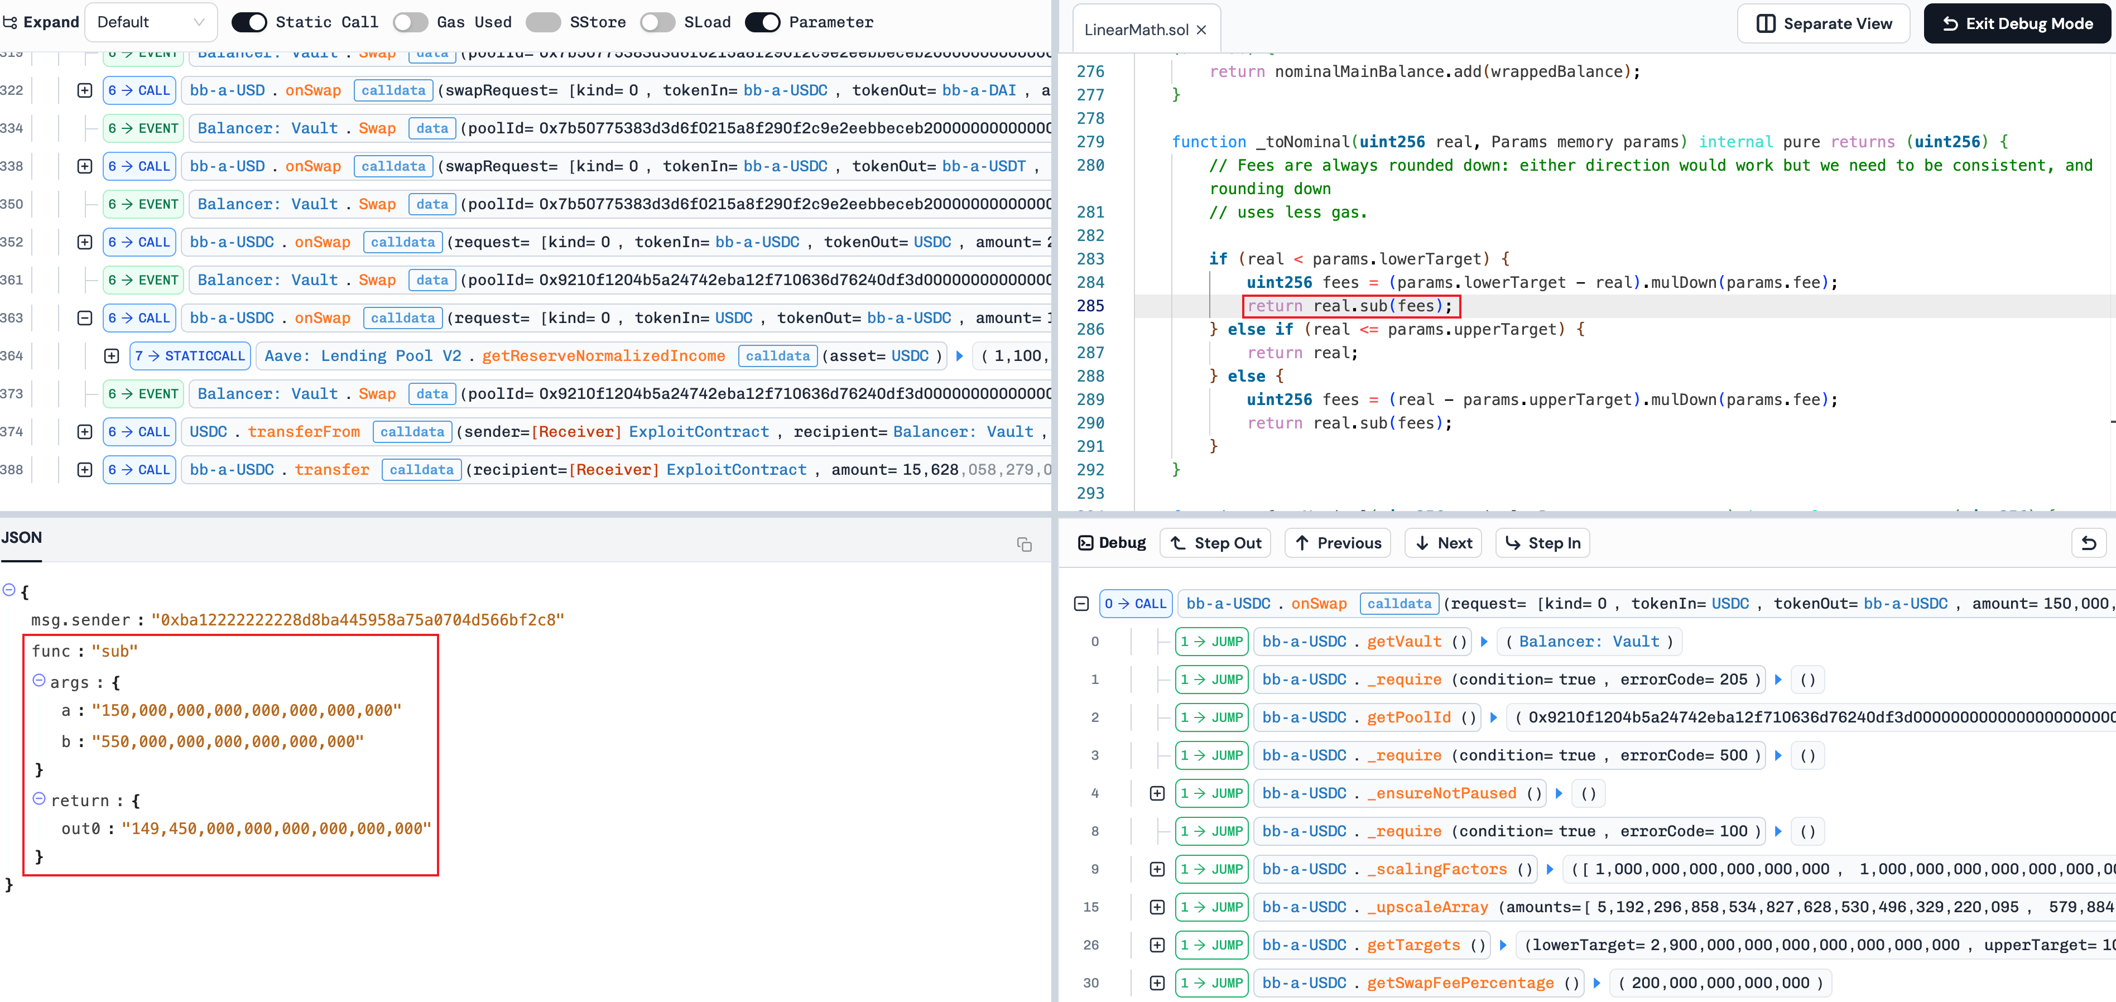
Task: Click the reset arrow in Debug toolbar
Action: click(x=2088, y=543)
